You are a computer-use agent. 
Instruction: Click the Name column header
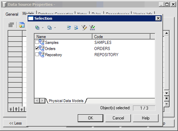[x=63, y=37]
